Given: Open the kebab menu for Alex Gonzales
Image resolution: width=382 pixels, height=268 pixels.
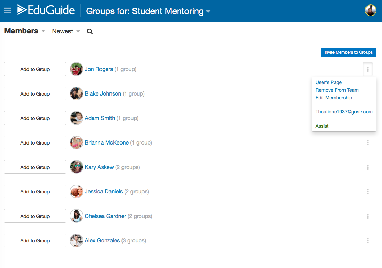Looking at the screenshot, I should (368, 241).
